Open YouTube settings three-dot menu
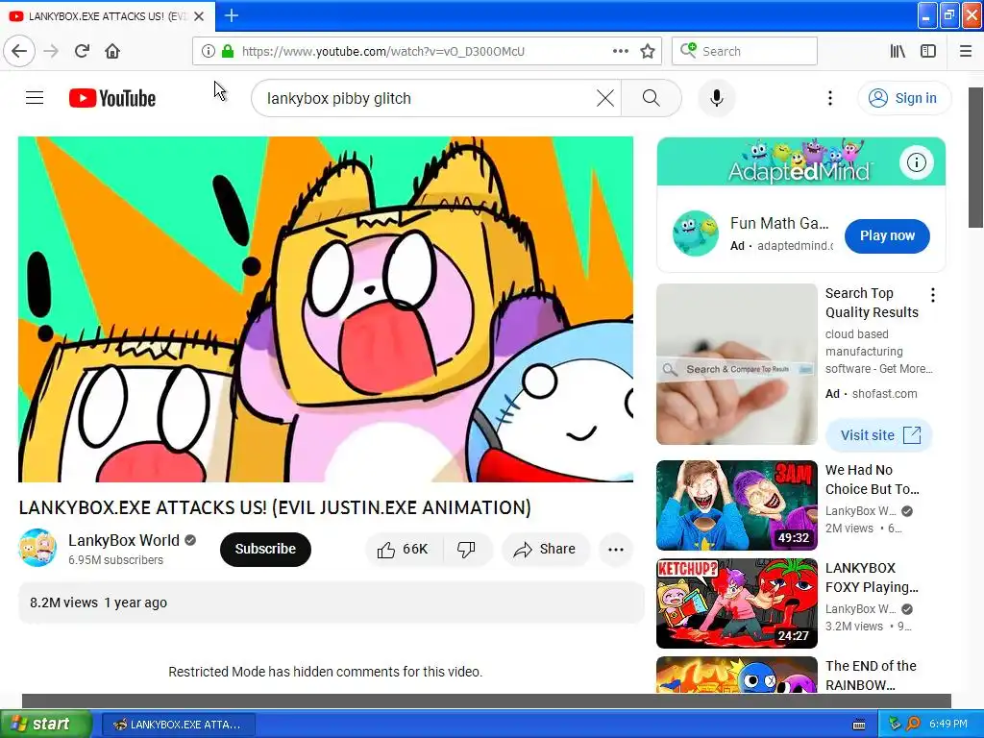The height and width of the screenshot is (738, 984). click(x=830, y=98)
